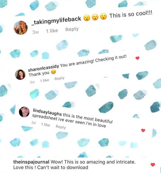
Task: Reply to _takingmylifeback comment
Action: (x=72, y=30)
